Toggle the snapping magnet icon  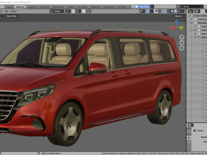(x=73, y=11)
